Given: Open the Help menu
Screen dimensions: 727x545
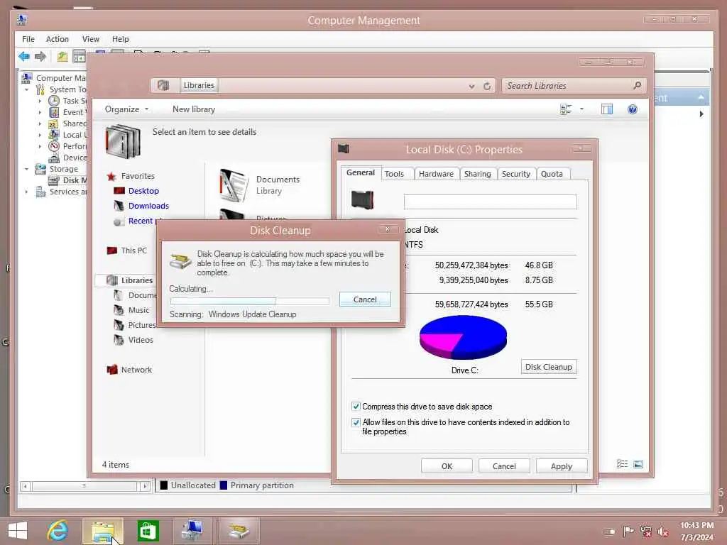Looking at the screenshot, I should pyautogui.click(x=121, y=39).
